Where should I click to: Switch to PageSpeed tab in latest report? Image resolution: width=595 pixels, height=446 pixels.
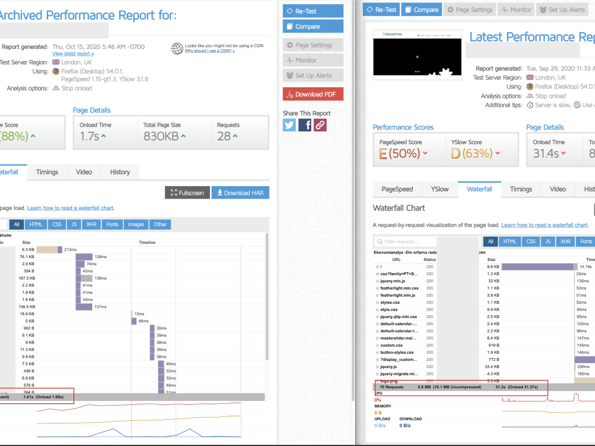click(397, 189)
